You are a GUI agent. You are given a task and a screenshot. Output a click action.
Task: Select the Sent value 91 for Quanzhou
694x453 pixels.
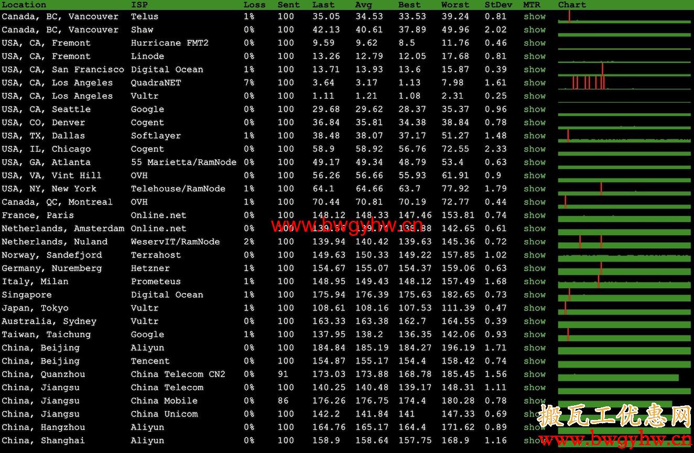283,374
